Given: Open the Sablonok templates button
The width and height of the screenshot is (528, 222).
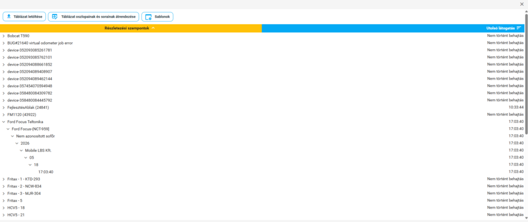Looking at the screenshot, I should coord(157,17).
